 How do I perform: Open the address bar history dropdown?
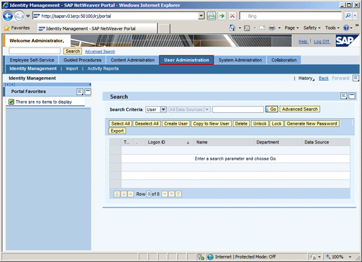tap(202, 16)
